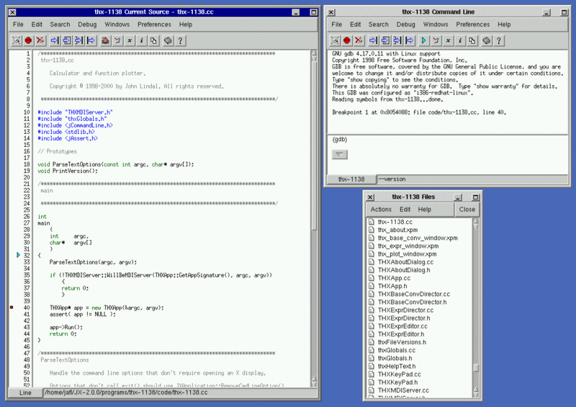Open Help menu in thx-1138 Files window
Image resolution: width=576 pixels, height=407 pixels.
424,209
